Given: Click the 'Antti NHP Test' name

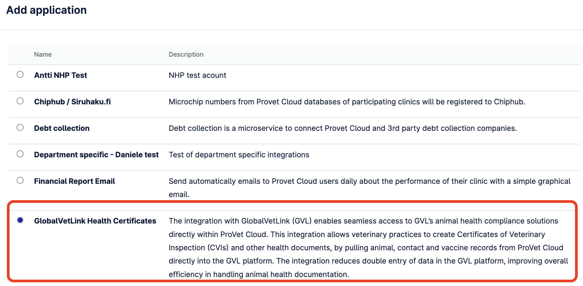Looking at the screenshot, I should 60,75.
